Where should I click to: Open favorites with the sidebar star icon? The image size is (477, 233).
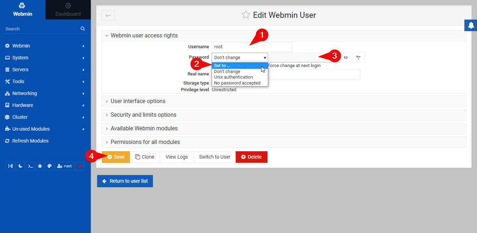pos(40,166)
